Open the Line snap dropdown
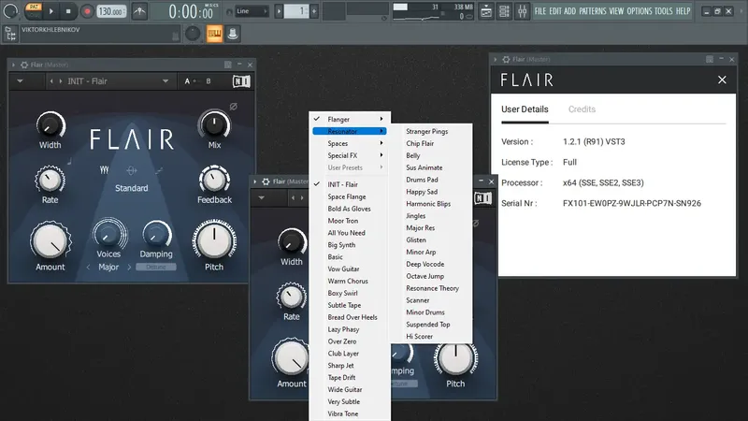The width and height of the screenshot is (748, 421). coord(252,11)
